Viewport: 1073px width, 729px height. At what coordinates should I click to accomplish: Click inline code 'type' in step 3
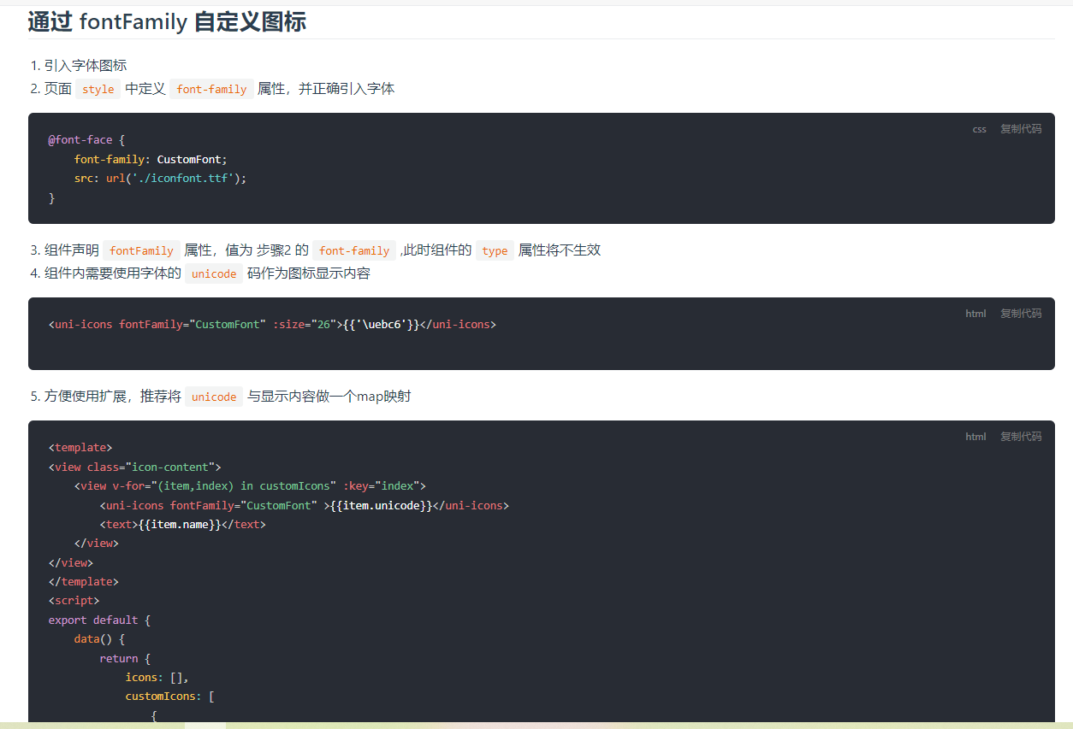point(495,250)
